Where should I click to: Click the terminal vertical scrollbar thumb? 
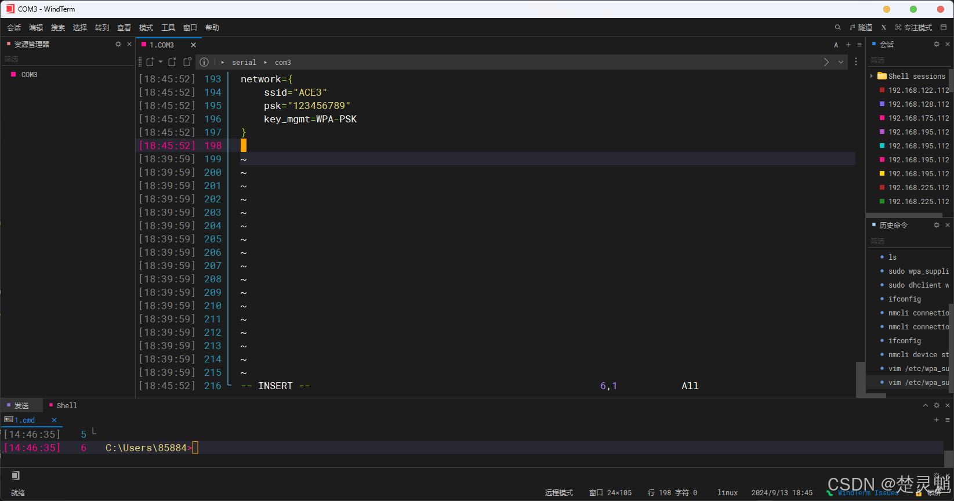pos(861,379)
